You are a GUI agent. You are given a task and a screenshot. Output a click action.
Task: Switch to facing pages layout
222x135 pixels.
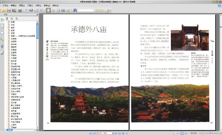pos(182,133)
